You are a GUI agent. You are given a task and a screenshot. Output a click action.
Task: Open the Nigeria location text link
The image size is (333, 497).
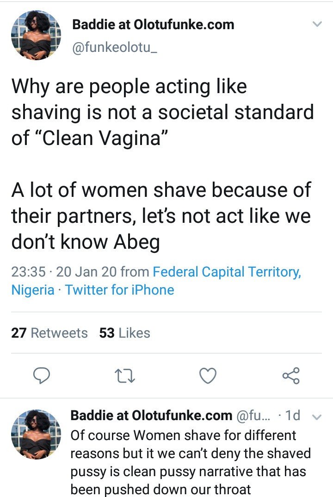point(32,290)
